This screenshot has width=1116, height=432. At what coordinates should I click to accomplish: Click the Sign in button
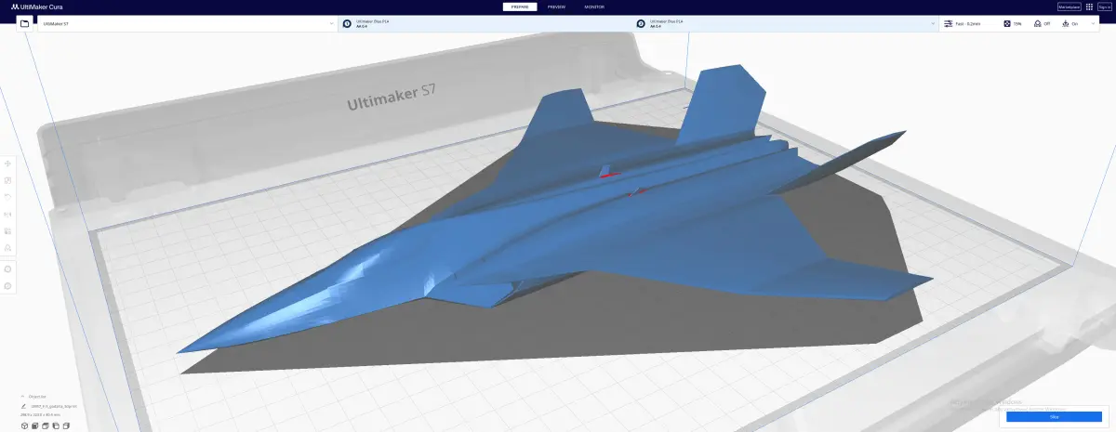[1104, 7]
